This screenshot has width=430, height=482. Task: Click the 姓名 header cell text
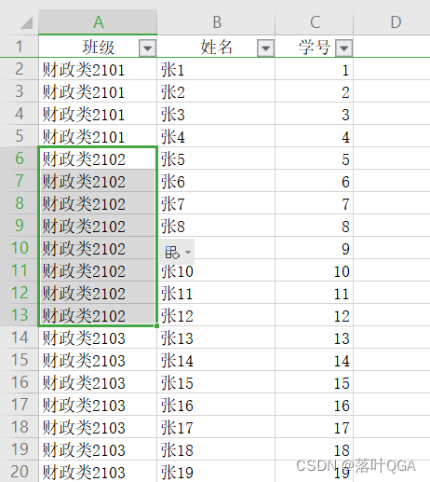point(216,48)
